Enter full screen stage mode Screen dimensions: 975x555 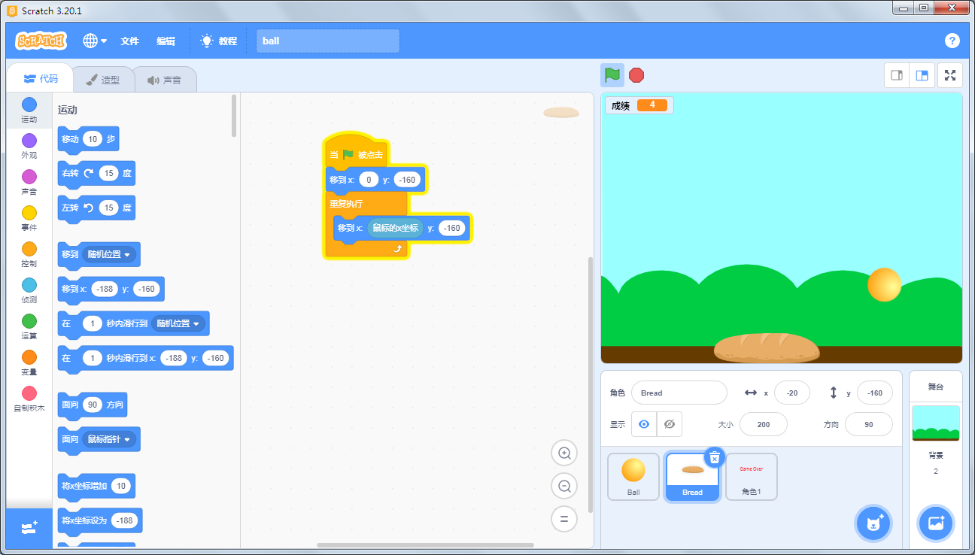click(950, 75)
